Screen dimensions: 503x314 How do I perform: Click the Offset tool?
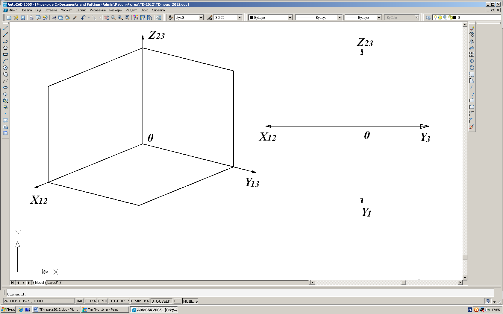coord(472,48)
